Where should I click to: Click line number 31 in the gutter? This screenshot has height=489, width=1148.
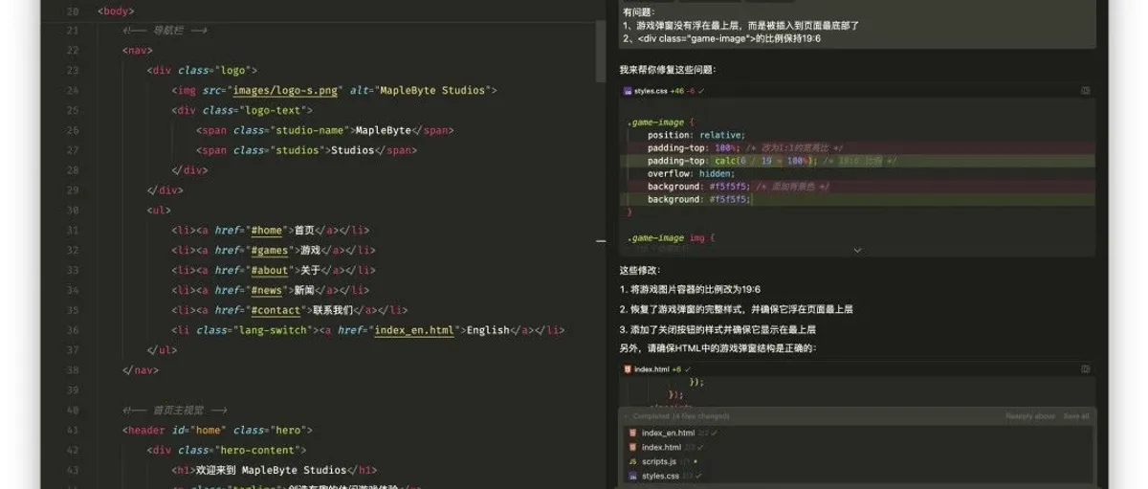pyautogui.click(x=73, y=231)
